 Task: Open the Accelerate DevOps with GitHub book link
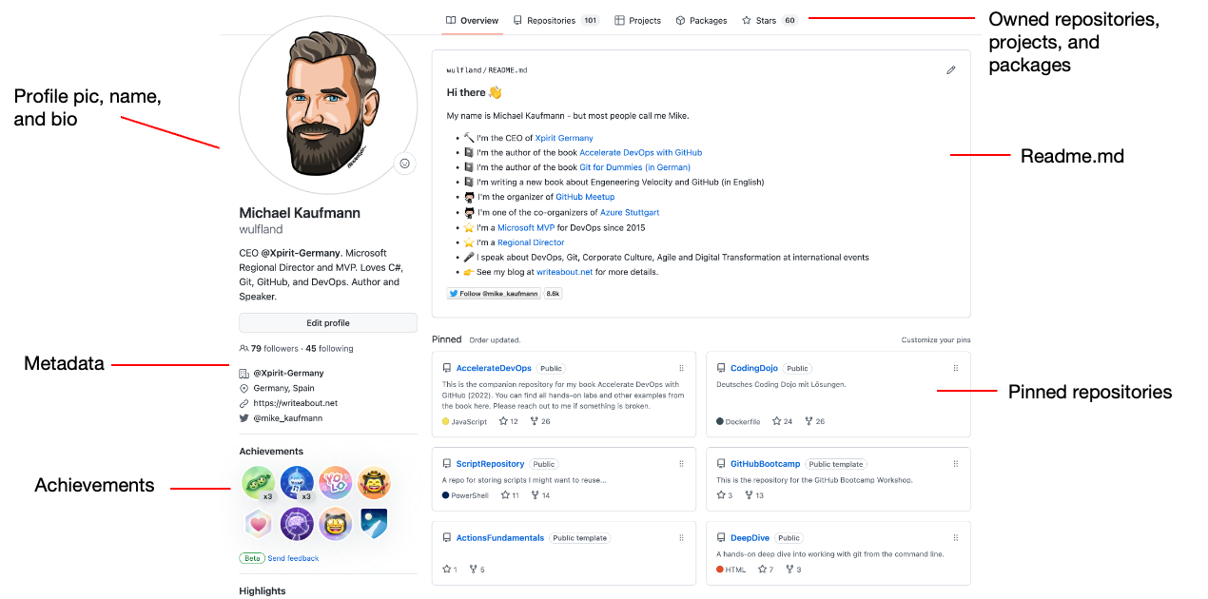coord(641,153)
